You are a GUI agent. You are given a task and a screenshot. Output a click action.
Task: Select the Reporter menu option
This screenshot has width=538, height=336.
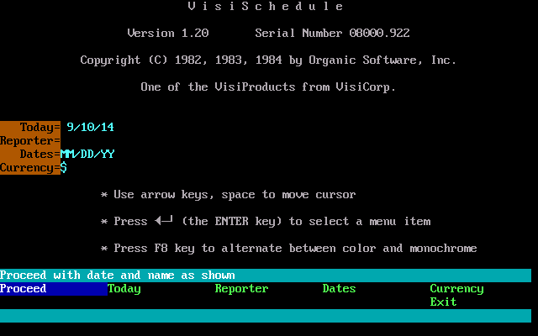241,288
